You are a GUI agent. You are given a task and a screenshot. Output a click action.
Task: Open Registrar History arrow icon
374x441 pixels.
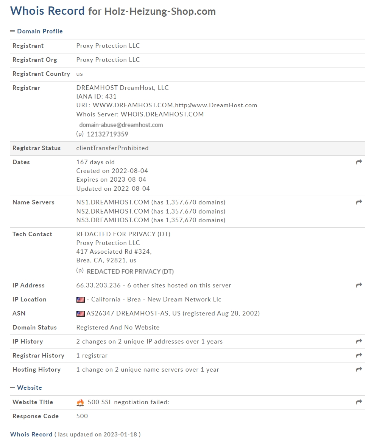pyautogui.click(x=359, y=356)
